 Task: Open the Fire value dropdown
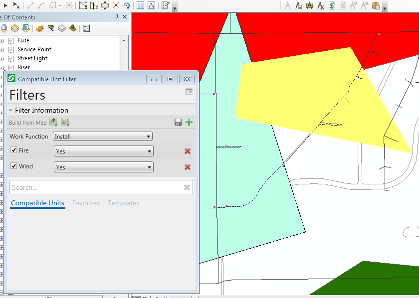point(103,151)
